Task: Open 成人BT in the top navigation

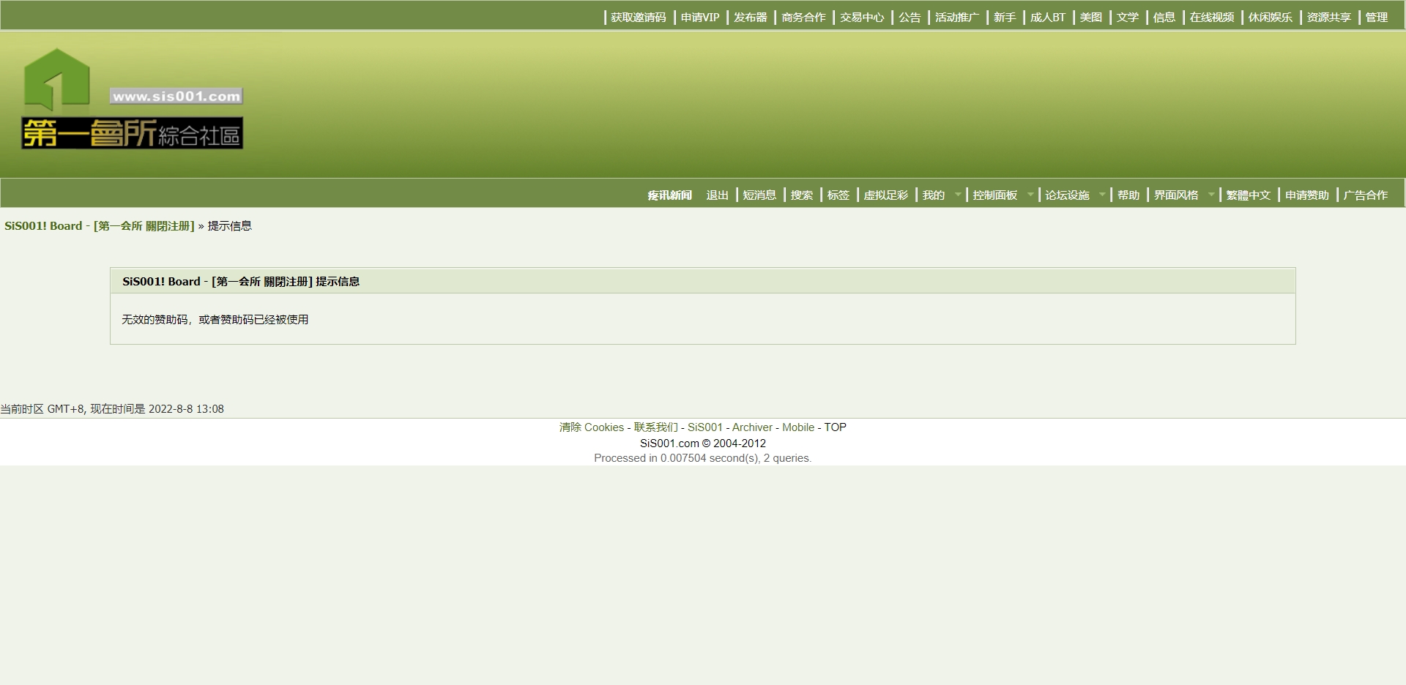Action: point(1048,18)
